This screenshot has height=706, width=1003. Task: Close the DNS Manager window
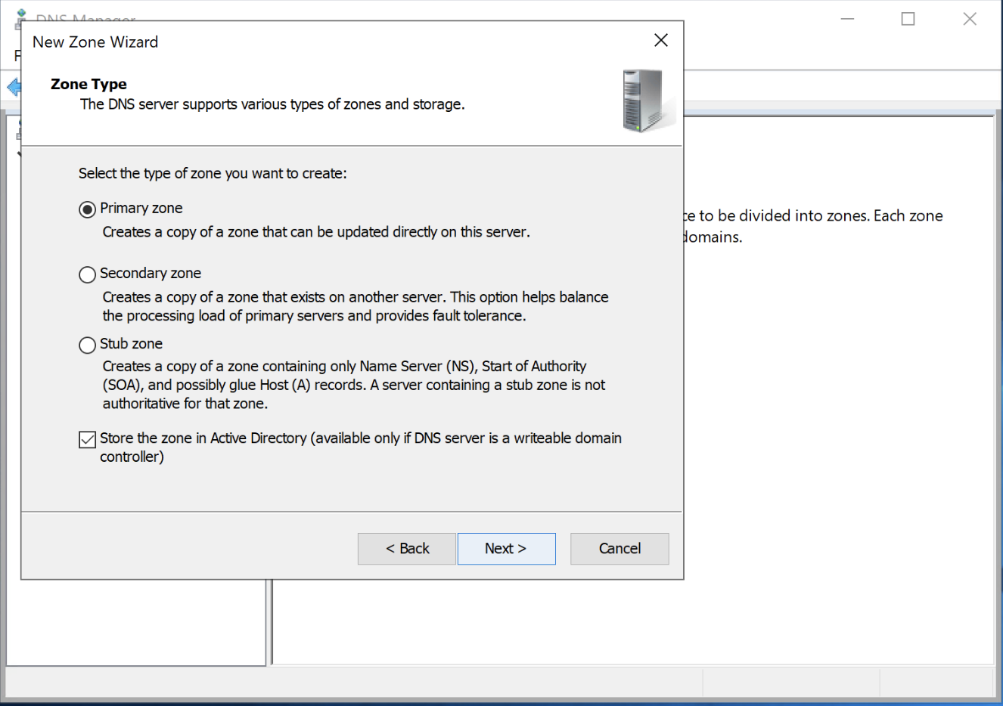point(970,19)
